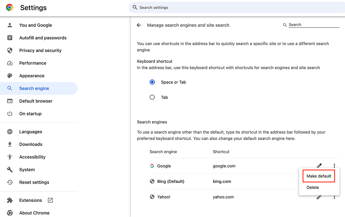
Task: Click the Reset settings history icon
Action: [x=10, y=182]
